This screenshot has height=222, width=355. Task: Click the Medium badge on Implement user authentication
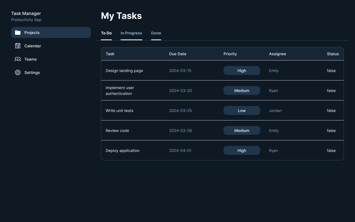pyautogui.click(x=242, y=90)
